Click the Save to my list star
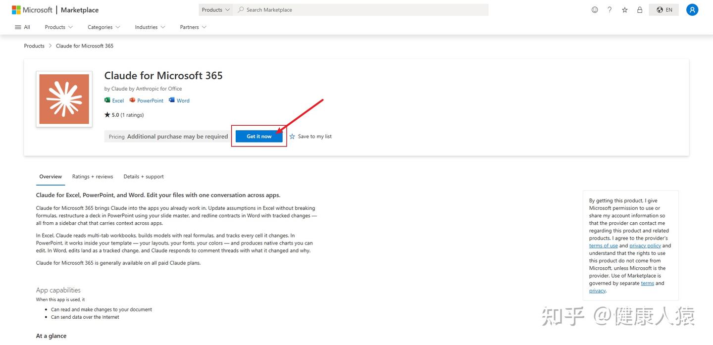This screenshot has height=345, width=713. [x=292, y=137]
